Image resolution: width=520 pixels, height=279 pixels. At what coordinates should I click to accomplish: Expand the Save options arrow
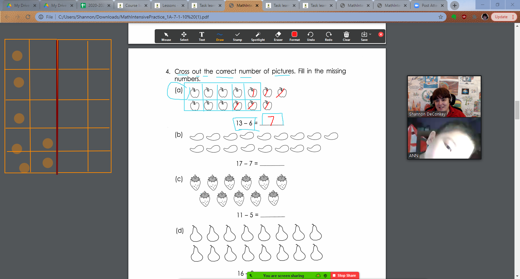[x=370, y=34]
